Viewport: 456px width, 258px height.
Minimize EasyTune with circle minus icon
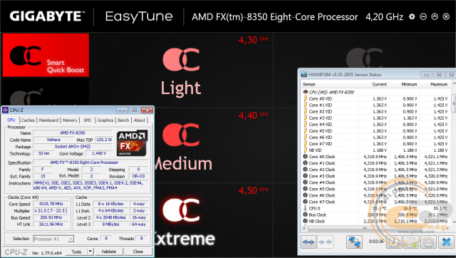(423, 16)
